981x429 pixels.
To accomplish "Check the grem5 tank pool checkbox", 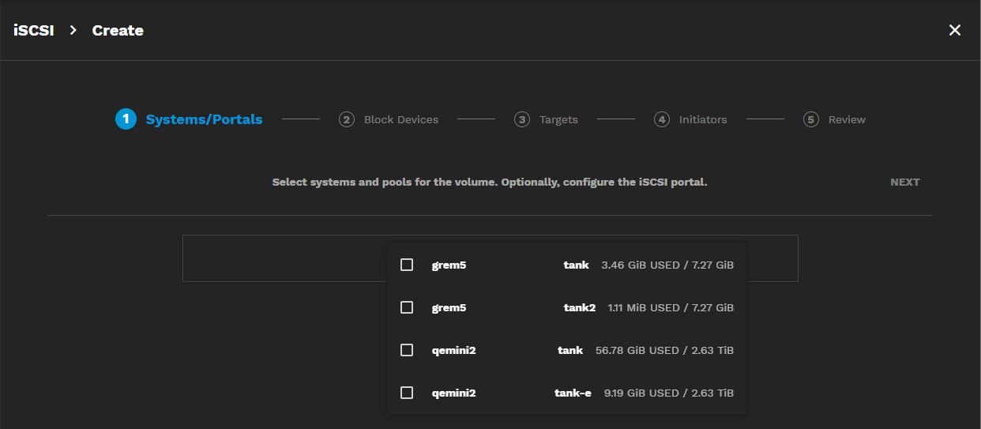I will 407,265.
